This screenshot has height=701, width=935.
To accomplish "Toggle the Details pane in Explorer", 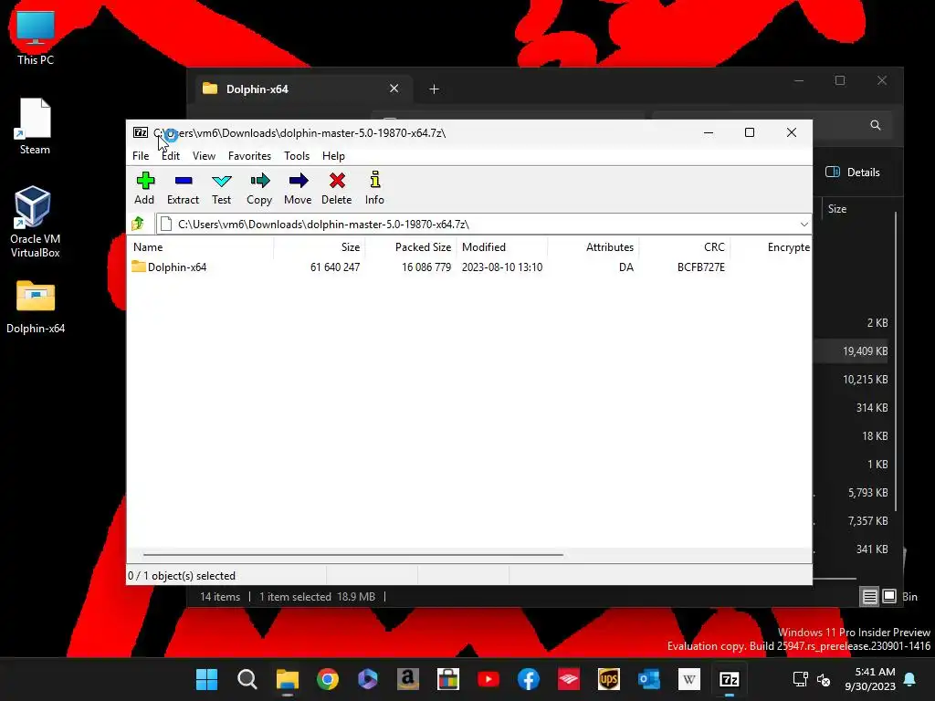I will pos(853,173).
